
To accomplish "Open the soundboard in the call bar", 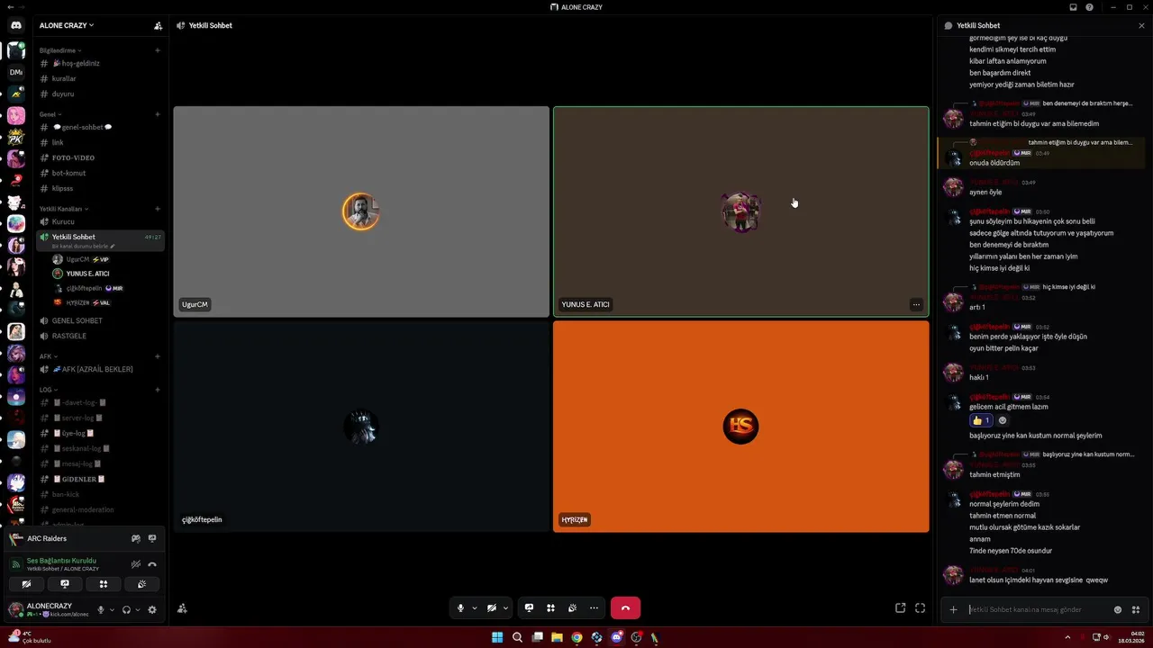I will [572, 608].
